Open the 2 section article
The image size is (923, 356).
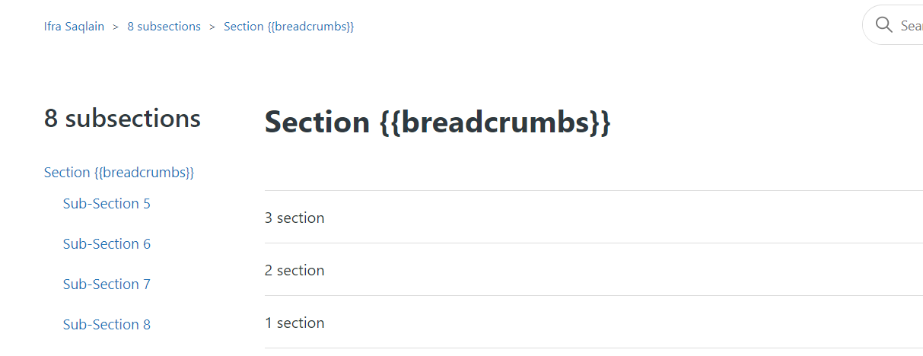294,271
